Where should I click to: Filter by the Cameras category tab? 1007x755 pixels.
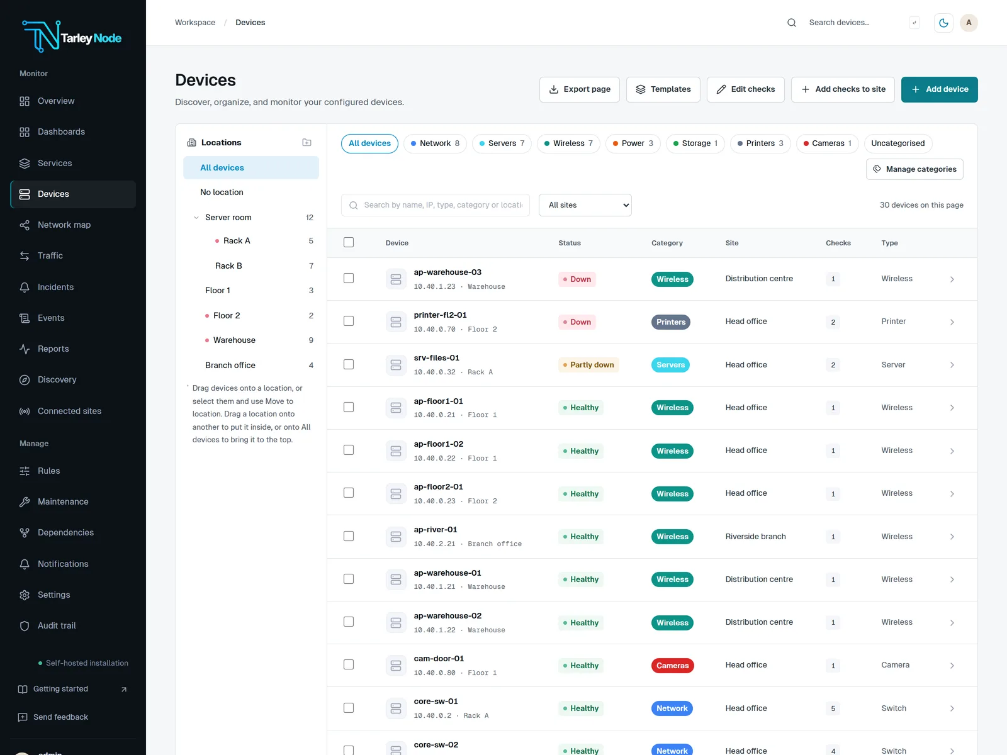point(828,143)
